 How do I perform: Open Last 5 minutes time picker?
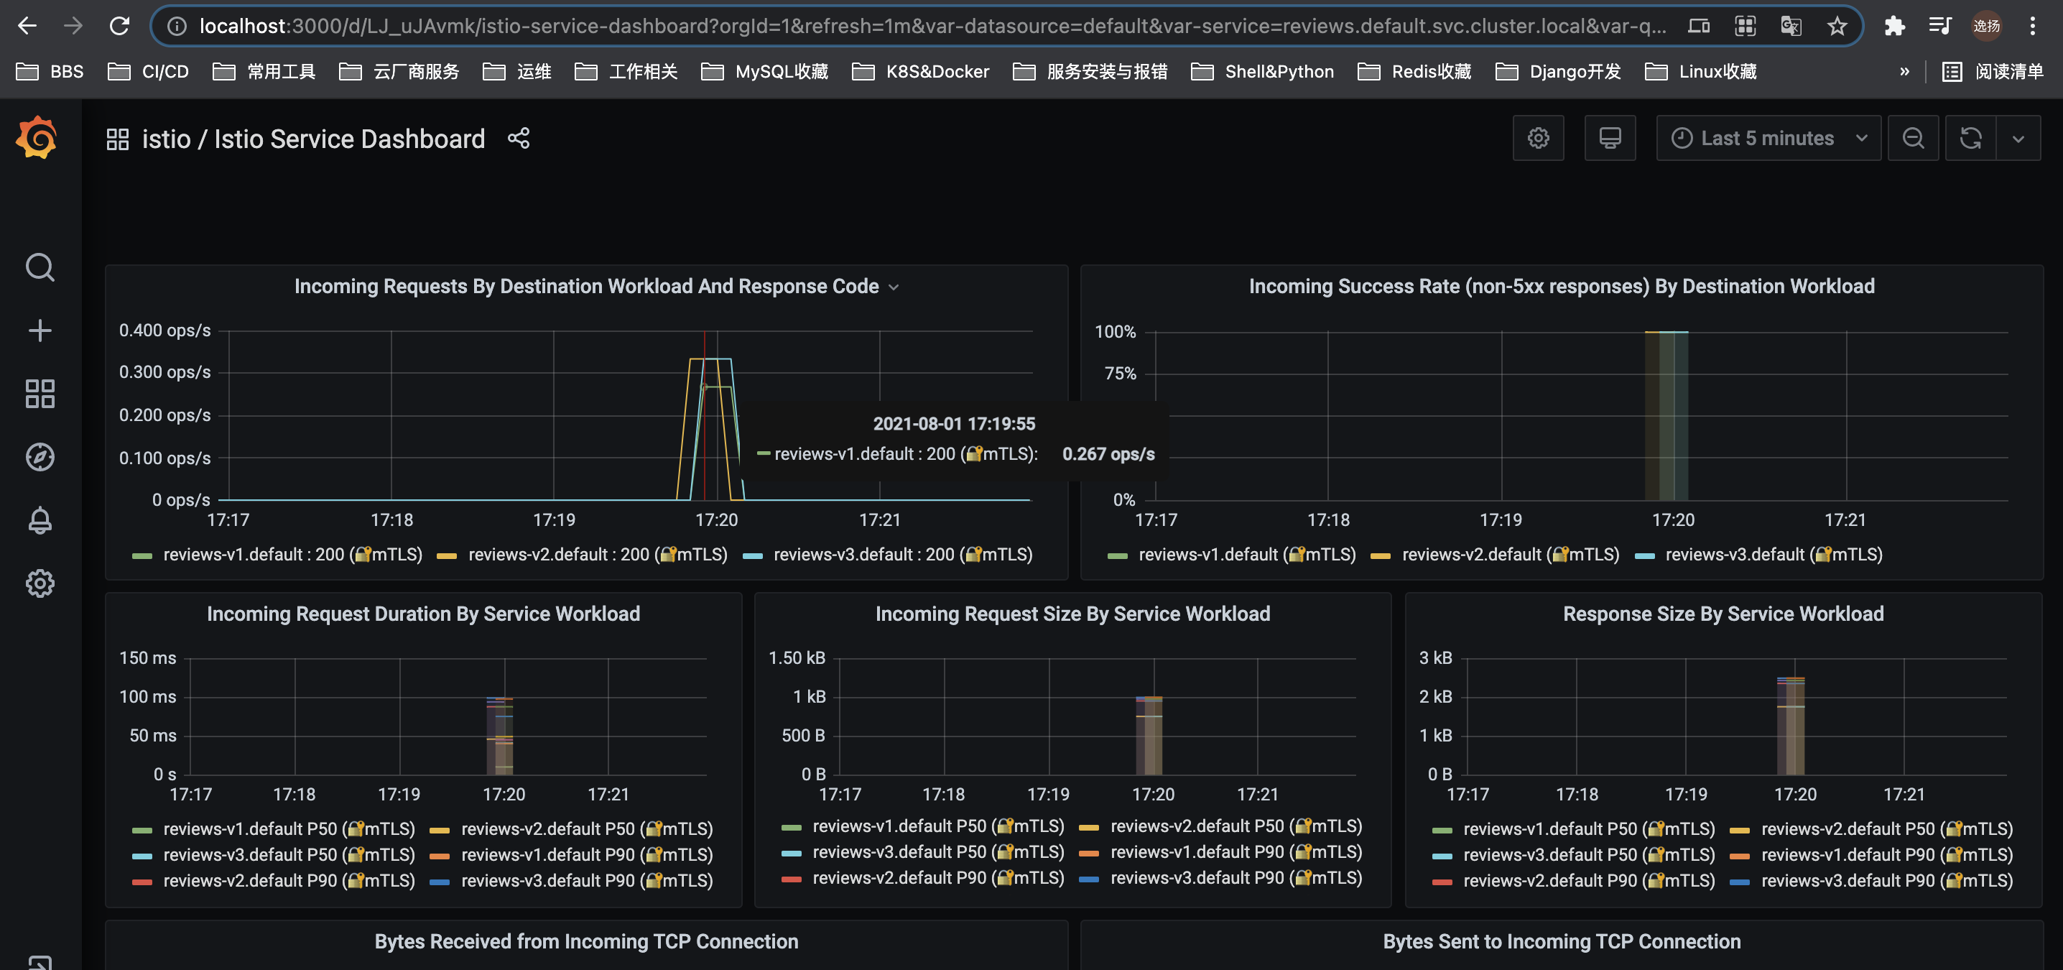tap(1768, 139)
